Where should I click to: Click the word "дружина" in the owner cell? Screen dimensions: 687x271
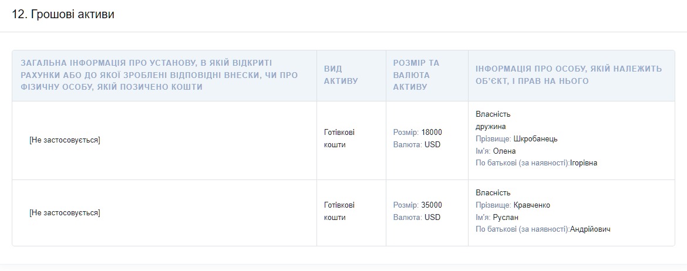click(491, 127)
